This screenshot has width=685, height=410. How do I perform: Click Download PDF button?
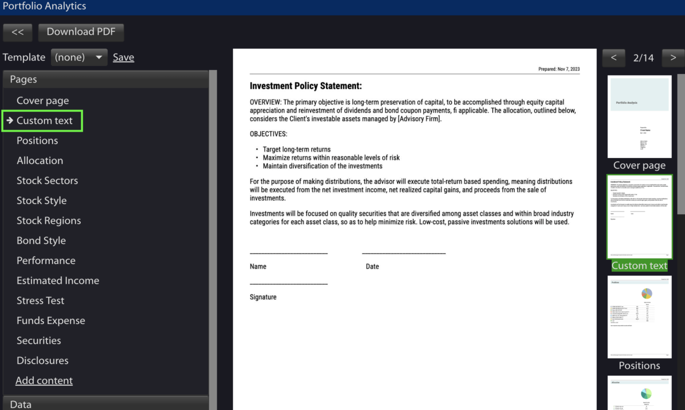click(x=81, y=32)
